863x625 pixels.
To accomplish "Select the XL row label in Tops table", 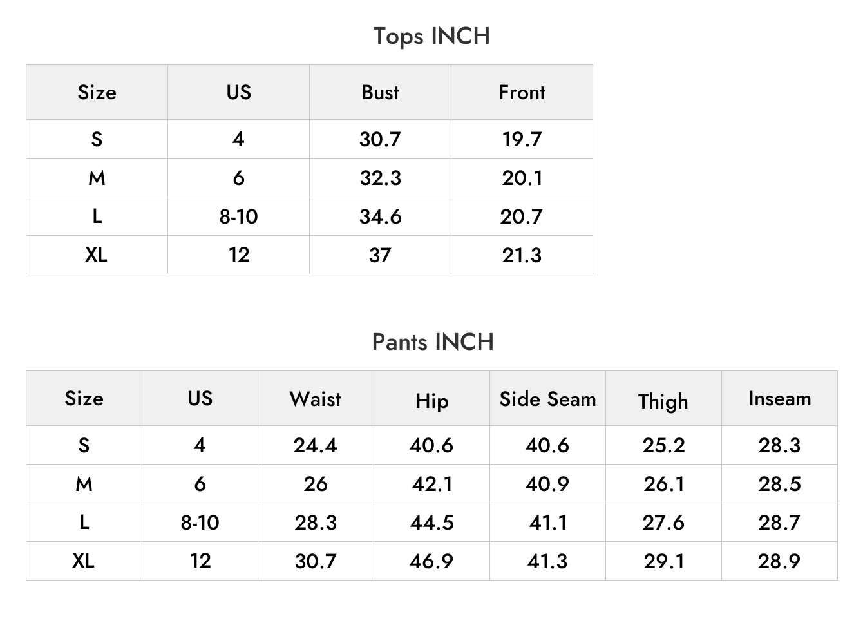I will (x=97, y=255).
